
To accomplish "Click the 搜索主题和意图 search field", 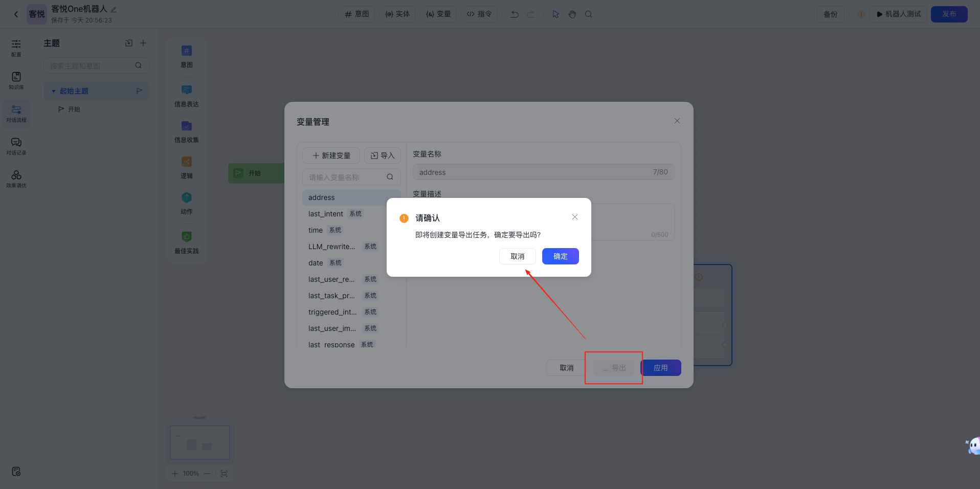I will [x=91, y=65].
